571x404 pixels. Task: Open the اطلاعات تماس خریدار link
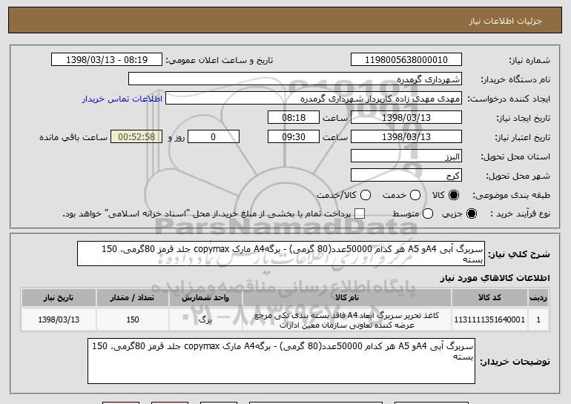[x=122, y=99]
